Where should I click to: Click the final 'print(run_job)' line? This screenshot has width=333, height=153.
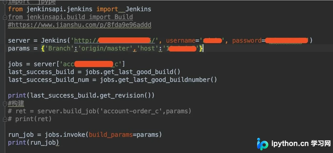point(34,143)
